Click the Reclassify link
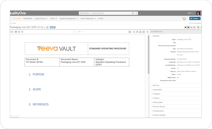212x129 pixels. point(180,55)
